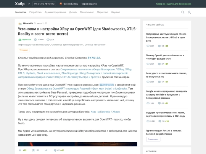The image size is (206, 154).
Task: Open the Google slowing YouTube article
Action: 166,95
